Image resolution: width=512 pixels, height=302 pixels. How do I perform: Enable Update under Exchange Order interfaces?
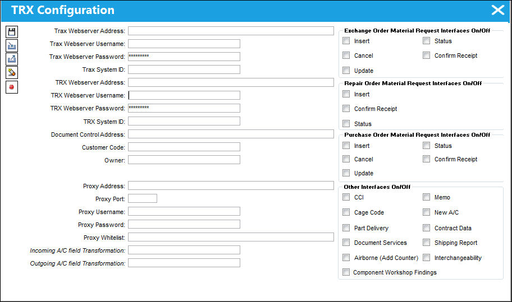pos(346,71)
